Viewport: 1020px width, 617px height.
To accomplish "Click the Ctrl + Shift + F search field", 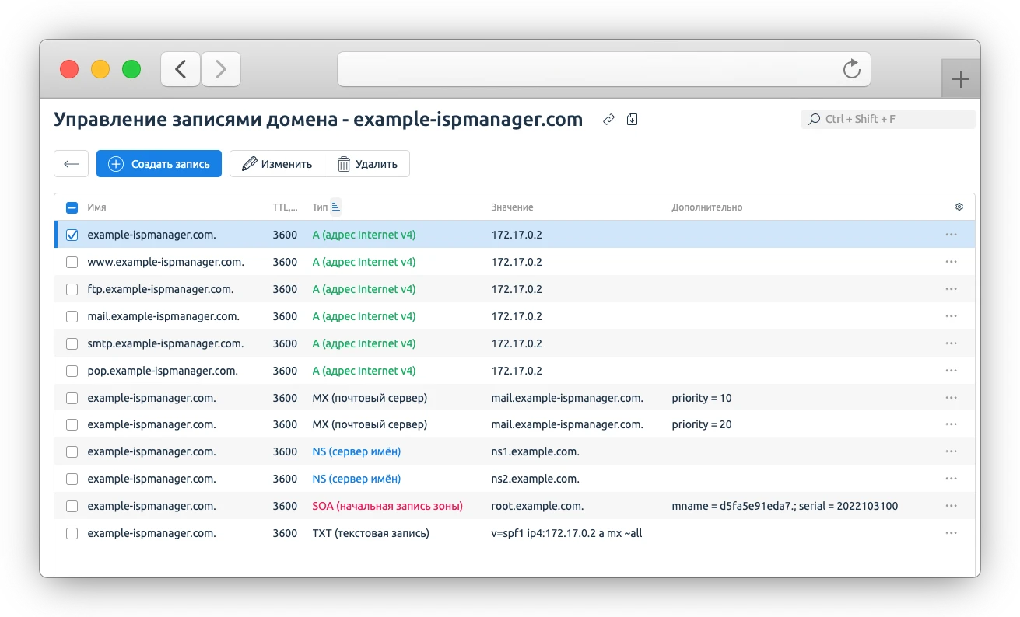I will click(x=887, y=118).
